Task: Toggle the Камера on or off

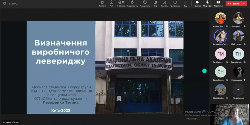Action: (197, 3)
